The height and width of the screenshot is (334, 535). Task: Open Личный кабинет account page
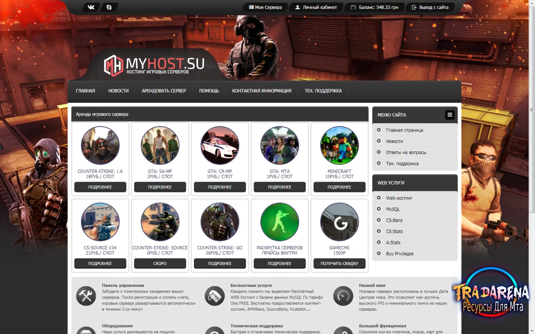[x=316, y=7]
